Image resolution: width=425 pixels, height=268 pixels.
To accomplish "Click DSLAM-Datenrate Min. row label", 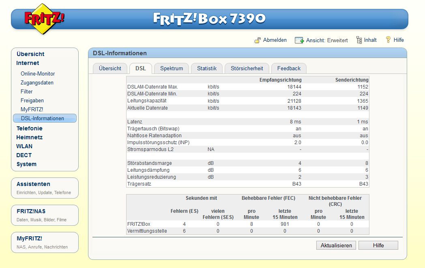I will coord(152,94).
